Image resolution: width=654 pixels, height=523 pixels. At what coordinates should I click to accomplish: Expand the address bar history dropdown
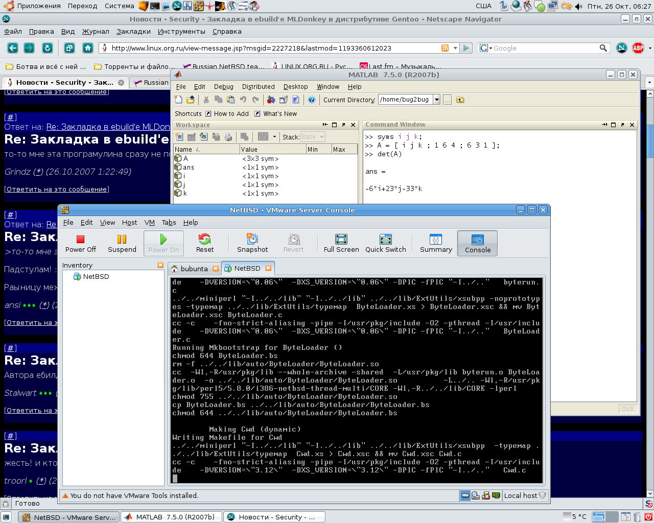(455, 48)
